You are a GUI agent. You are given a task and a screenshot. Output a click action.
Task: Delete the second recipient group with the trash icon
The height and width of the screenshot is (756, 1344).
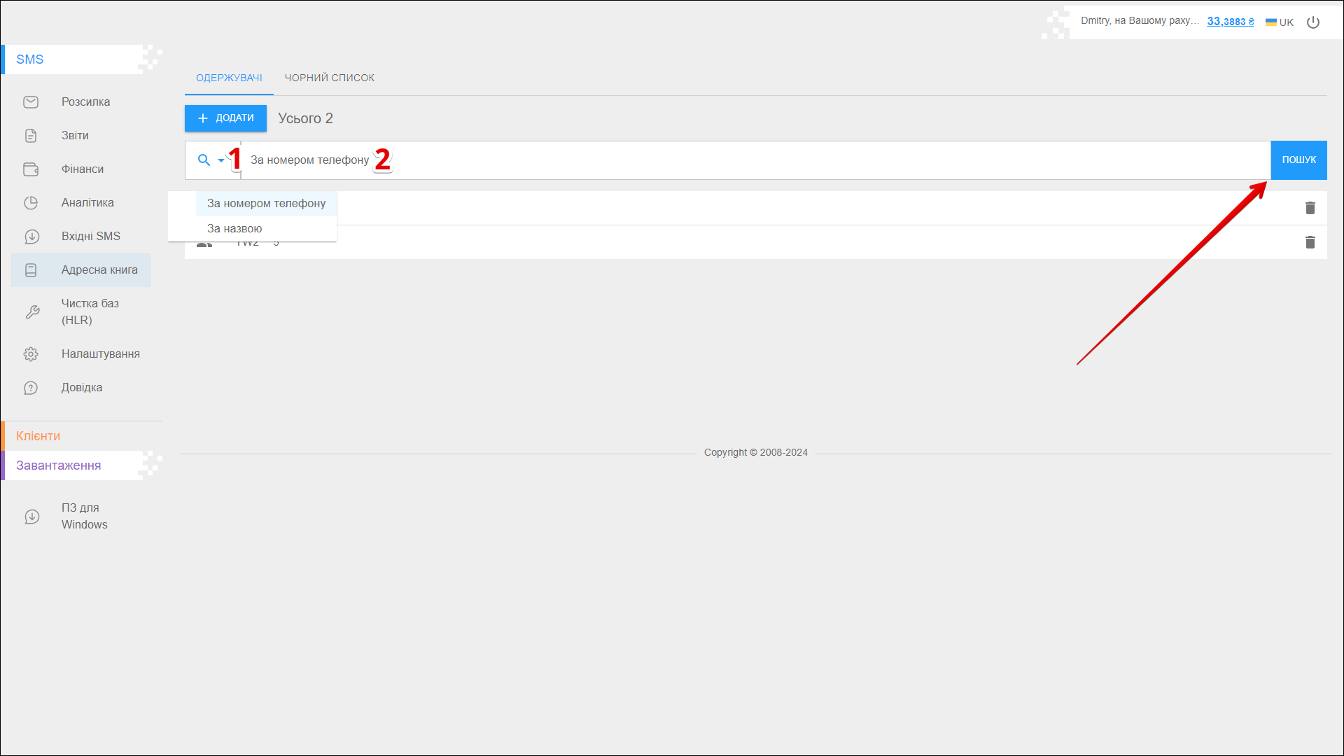point(1310,242)
